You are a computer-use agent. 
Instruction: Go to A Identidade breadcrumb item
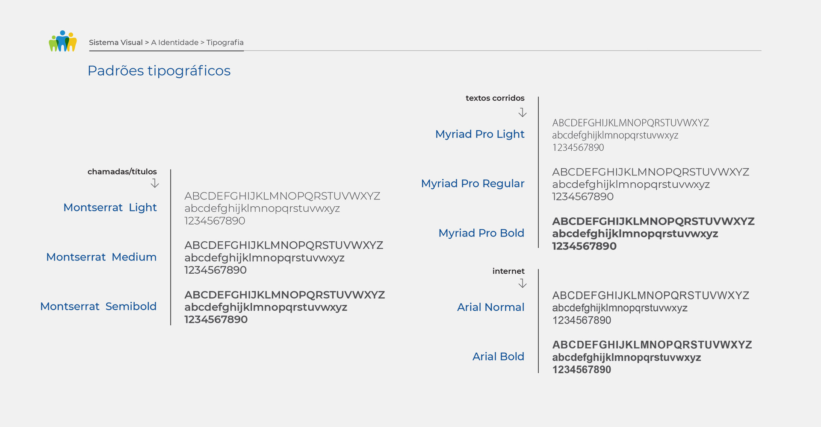click(174, 43)
